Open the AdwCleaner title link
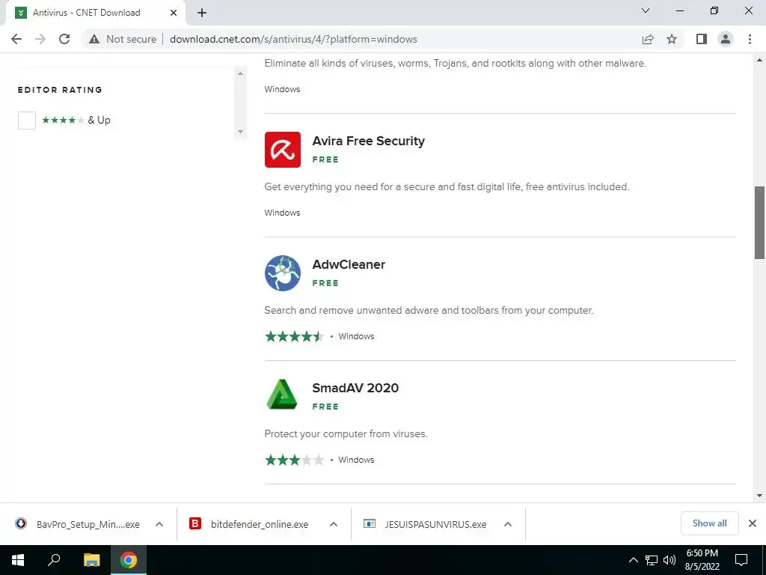This screenshot has height=575, width=766. click(x=349, y=264)
